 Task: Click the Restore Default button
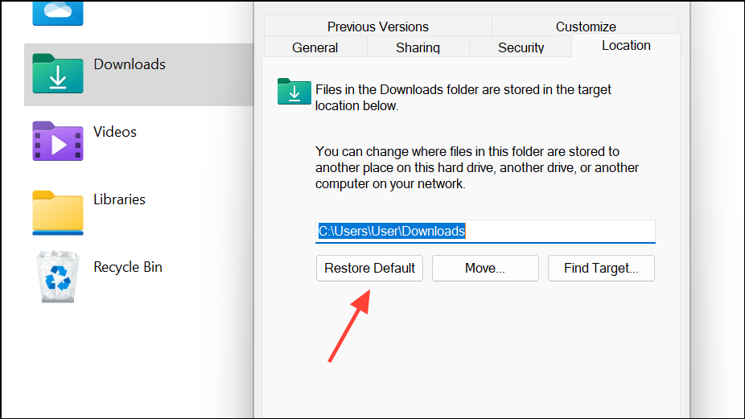(369, 269)
